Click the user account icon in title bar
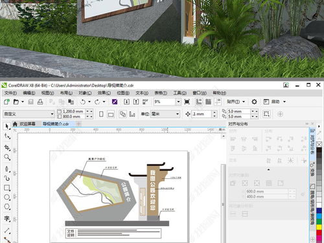324x243 pixels. pyautogui.click(x=286, y=85)
